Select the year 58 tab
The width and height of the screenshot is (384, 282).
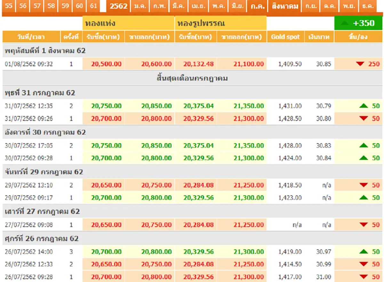pyautogui.click(x=51, y=6)
